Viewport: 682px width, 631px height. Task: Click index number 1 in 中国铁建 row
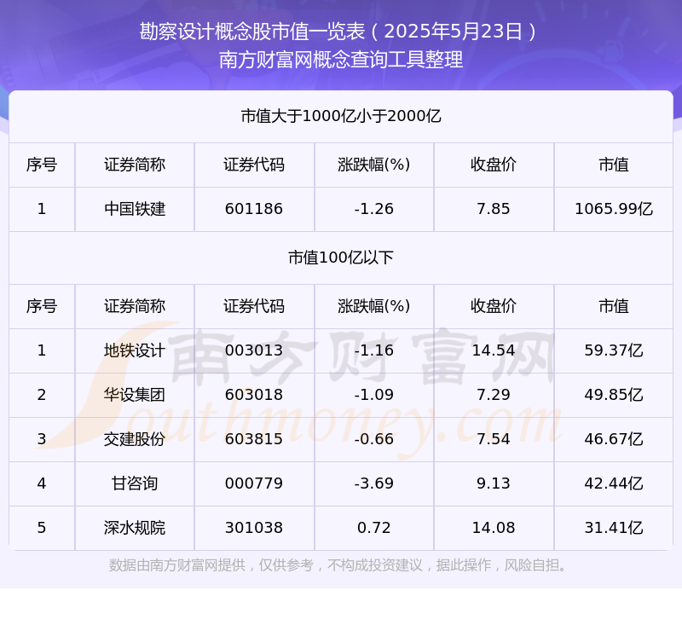point(42,209)
